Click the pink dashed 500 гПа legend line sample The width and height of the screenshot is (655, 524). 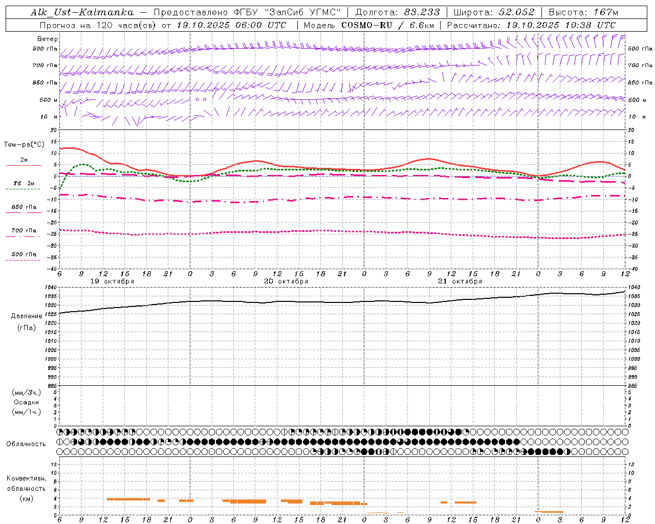tap(23, 260)
